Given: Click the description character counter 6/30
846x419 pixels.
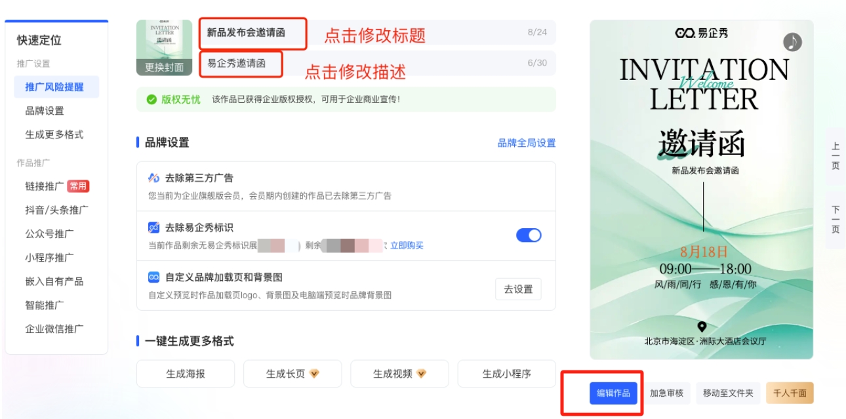Looking at the screenshot, I should pos(537,63).
